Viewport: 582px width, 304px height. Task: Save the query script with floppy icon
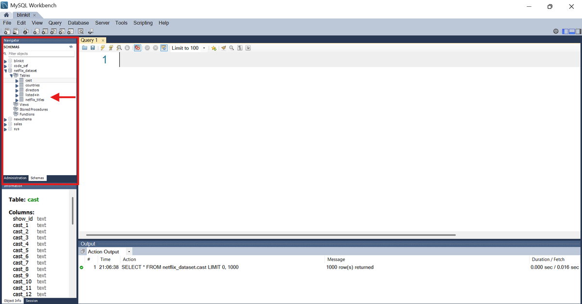click(93, 48)
